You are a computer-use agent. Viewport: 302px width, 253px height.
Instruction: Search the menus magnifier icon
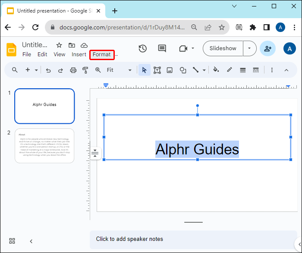[15, 70]
